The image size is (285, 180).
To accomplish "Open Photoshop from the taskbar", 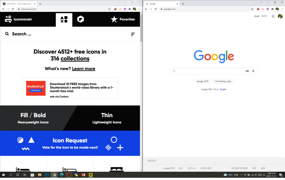I will click(x=47, y=175).
